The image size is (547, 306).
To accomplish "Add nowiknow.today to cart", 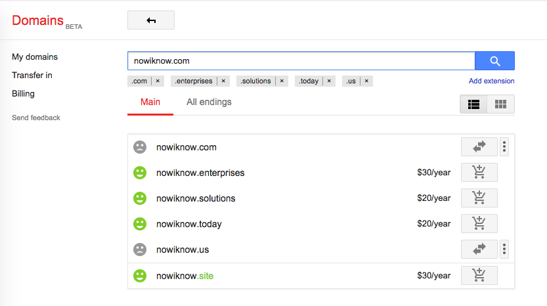I will tap(479, 224).
